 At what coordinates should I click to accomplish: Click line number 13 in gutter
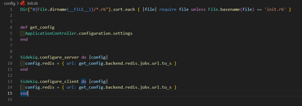10,82
